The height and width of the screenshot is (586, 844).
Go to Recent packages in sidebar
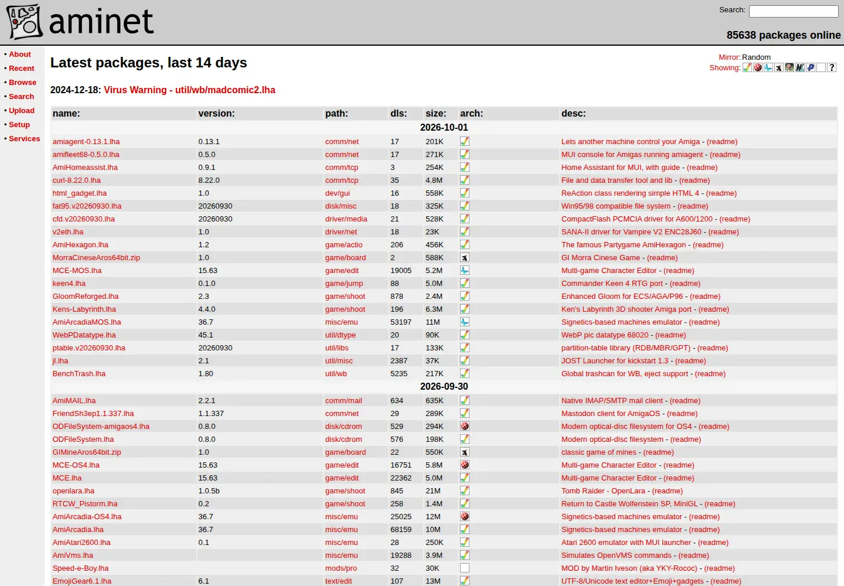click(22, 69)
